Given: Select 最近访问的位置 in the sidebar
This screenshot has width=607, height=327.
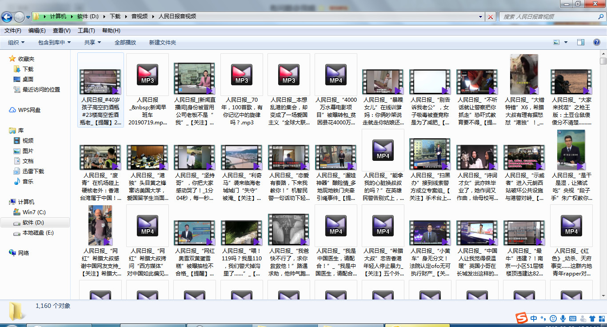Looking at the screenshot, I should tap(41, 90).
